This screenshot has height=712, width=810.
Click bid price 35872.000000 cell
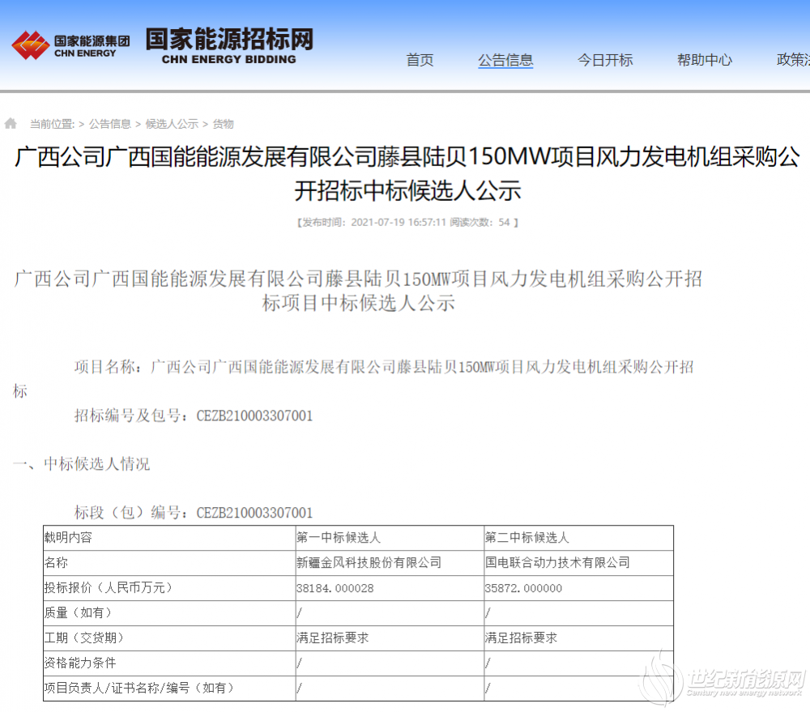pyautogui.click(x=523, y=588)
